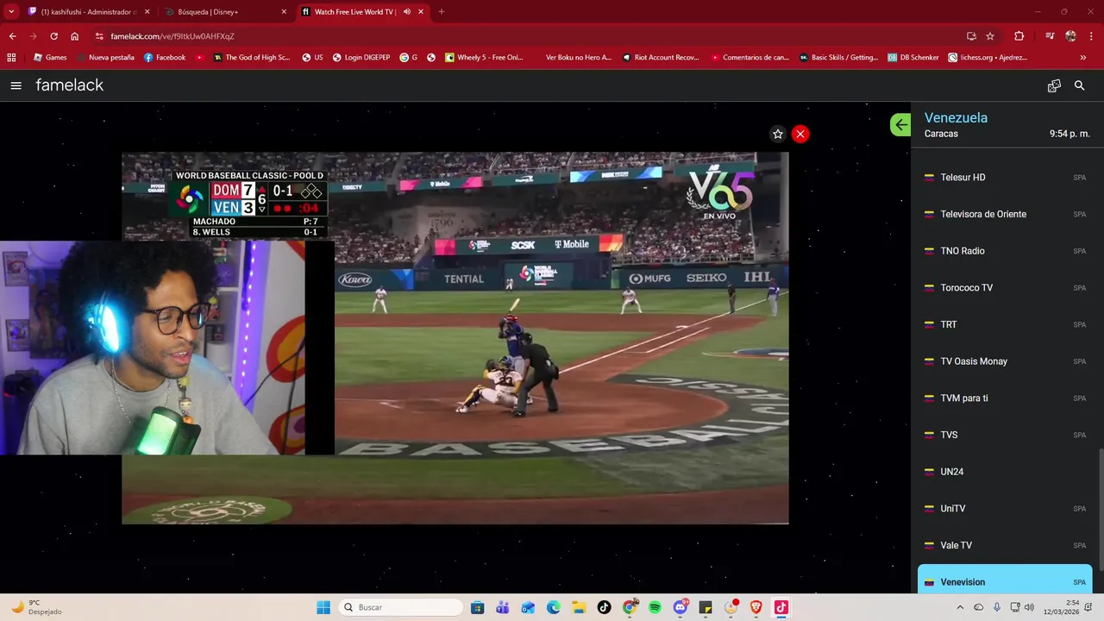The width and height of the screenshot is (1104, 621).
Task: Reload the page in Chrome
Action: pos(53,36)
